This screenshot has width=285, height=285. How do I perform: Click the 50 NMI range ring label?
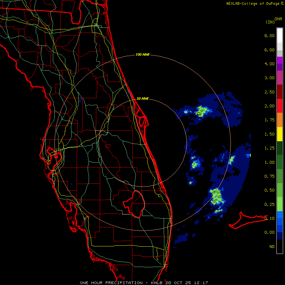click(142, 98)
